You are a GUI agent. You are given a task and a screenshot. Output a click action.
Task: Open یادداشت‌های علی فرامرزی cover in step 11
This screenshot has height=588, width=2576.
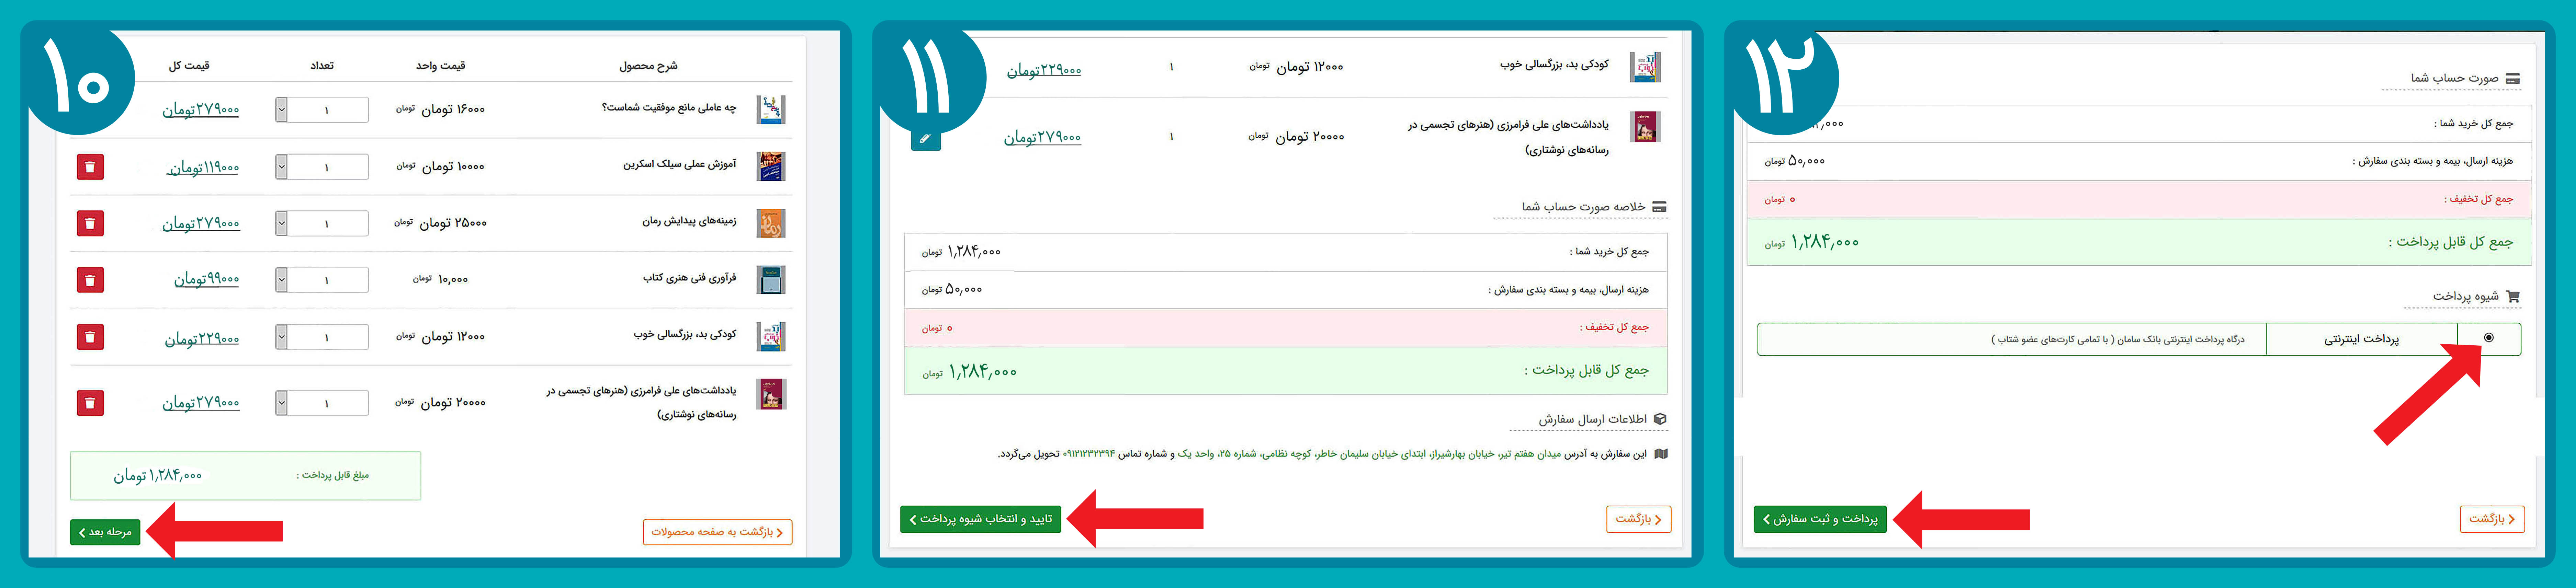coord(1645,127)
